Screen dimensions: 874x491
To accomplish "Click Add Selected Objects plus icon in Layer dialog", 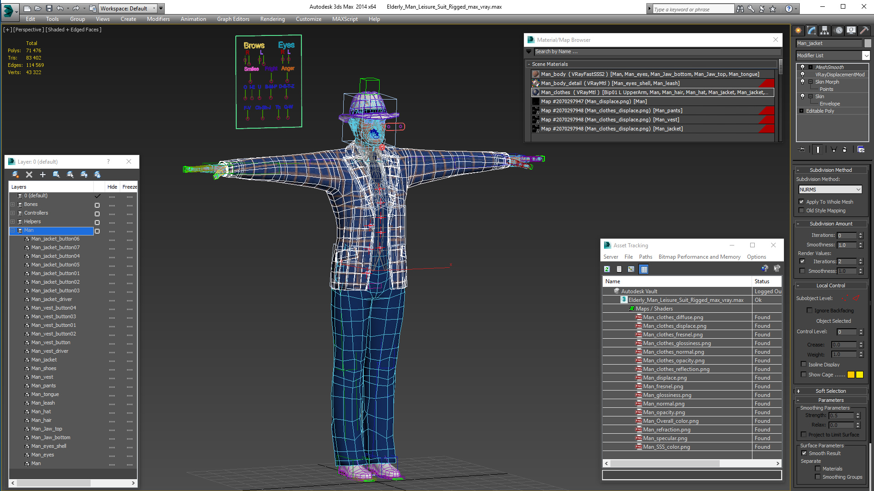I will pos(43,175).
